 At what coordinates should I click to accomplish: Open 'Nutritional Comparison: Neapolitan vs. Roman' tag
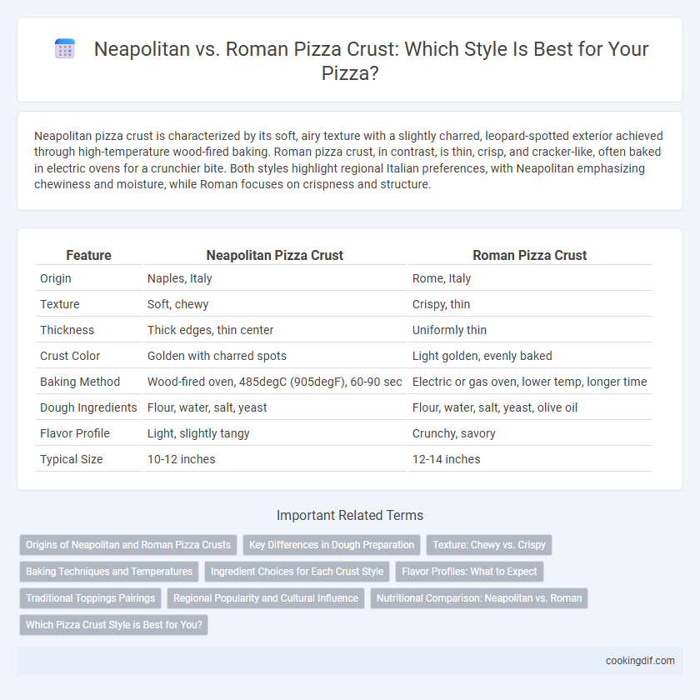click(x=479, y=598)
